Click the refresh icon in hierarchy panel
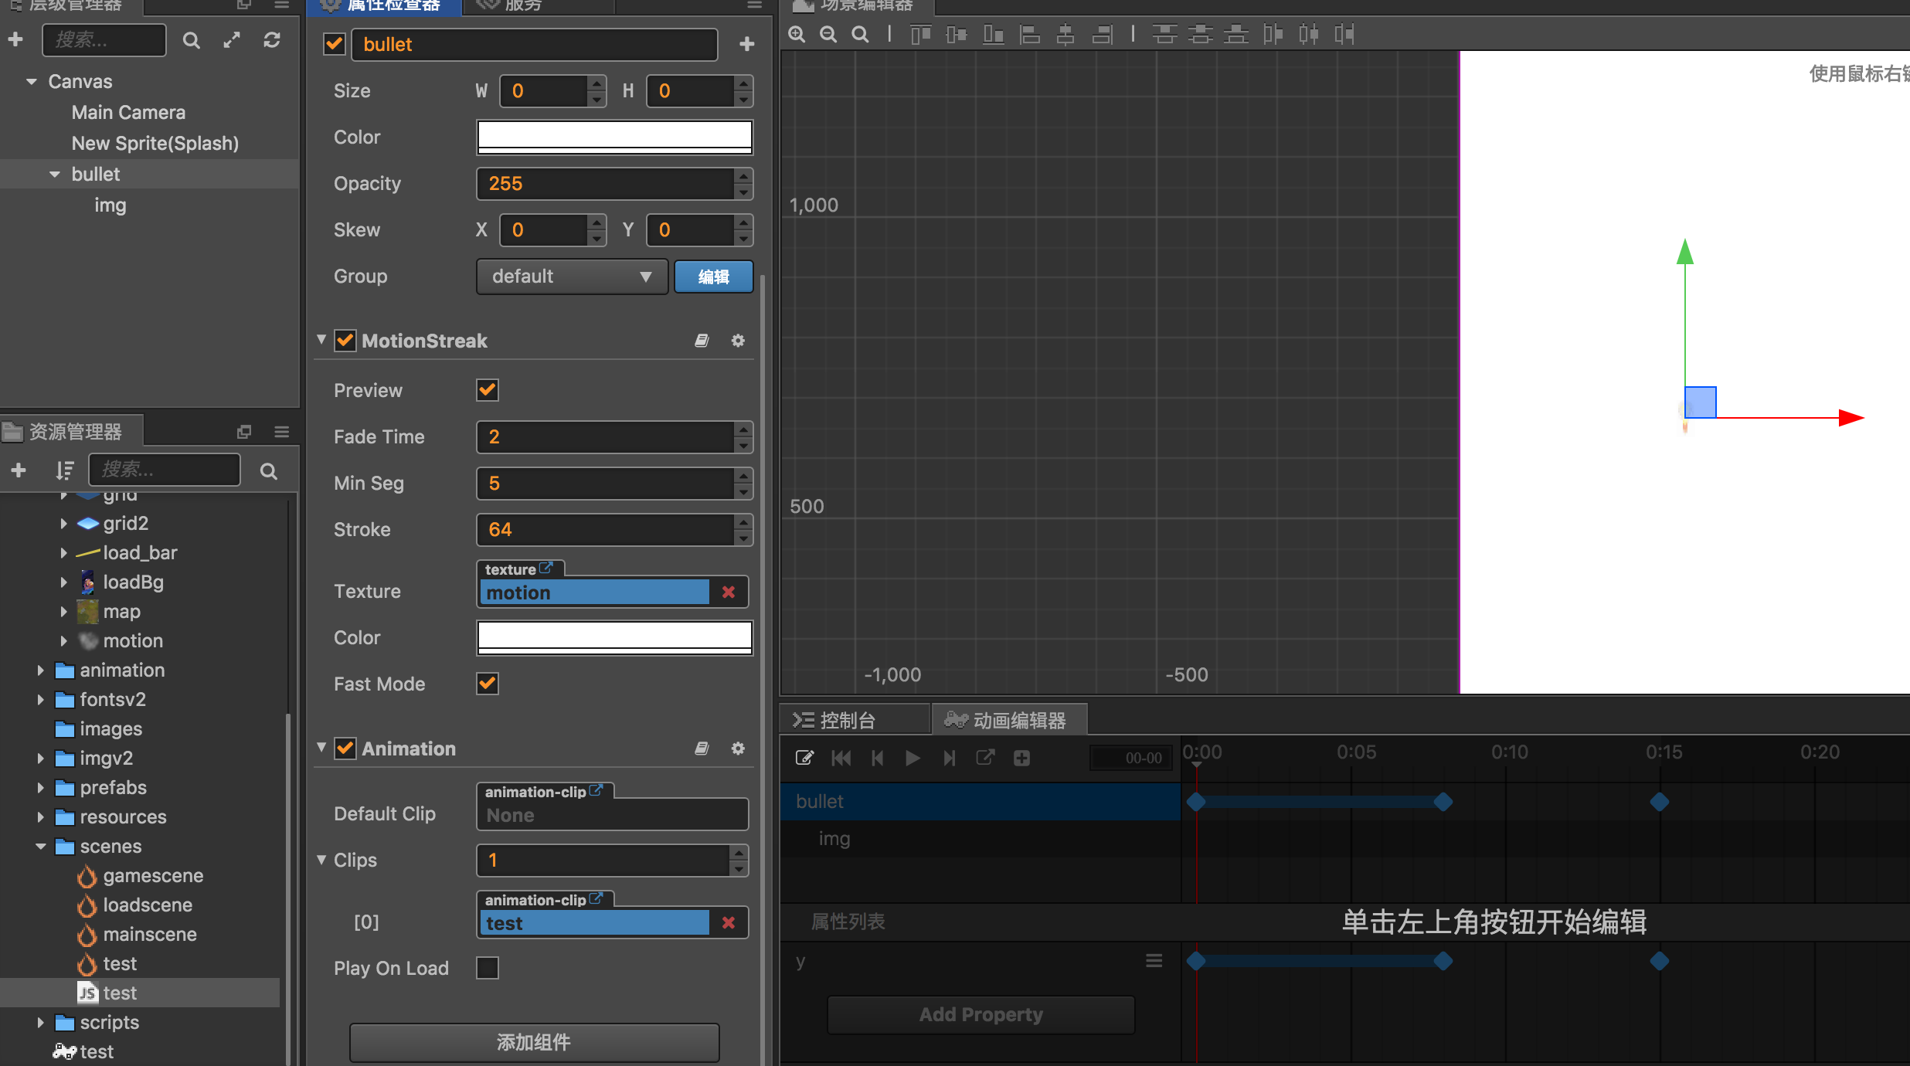The width and height of the screenshot is (1910, 1066). (271, 40)
